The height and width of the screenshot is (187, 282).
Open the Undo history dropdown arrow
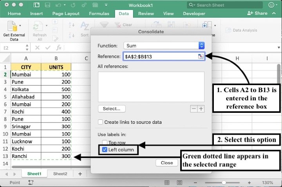pyautogui.click(x=65, y=5)
